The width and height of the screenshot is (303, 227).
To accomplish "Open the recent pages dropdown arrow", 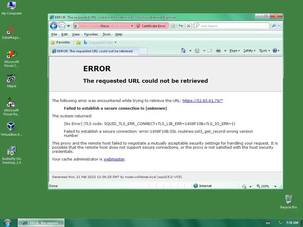I will tap(68, 26).
